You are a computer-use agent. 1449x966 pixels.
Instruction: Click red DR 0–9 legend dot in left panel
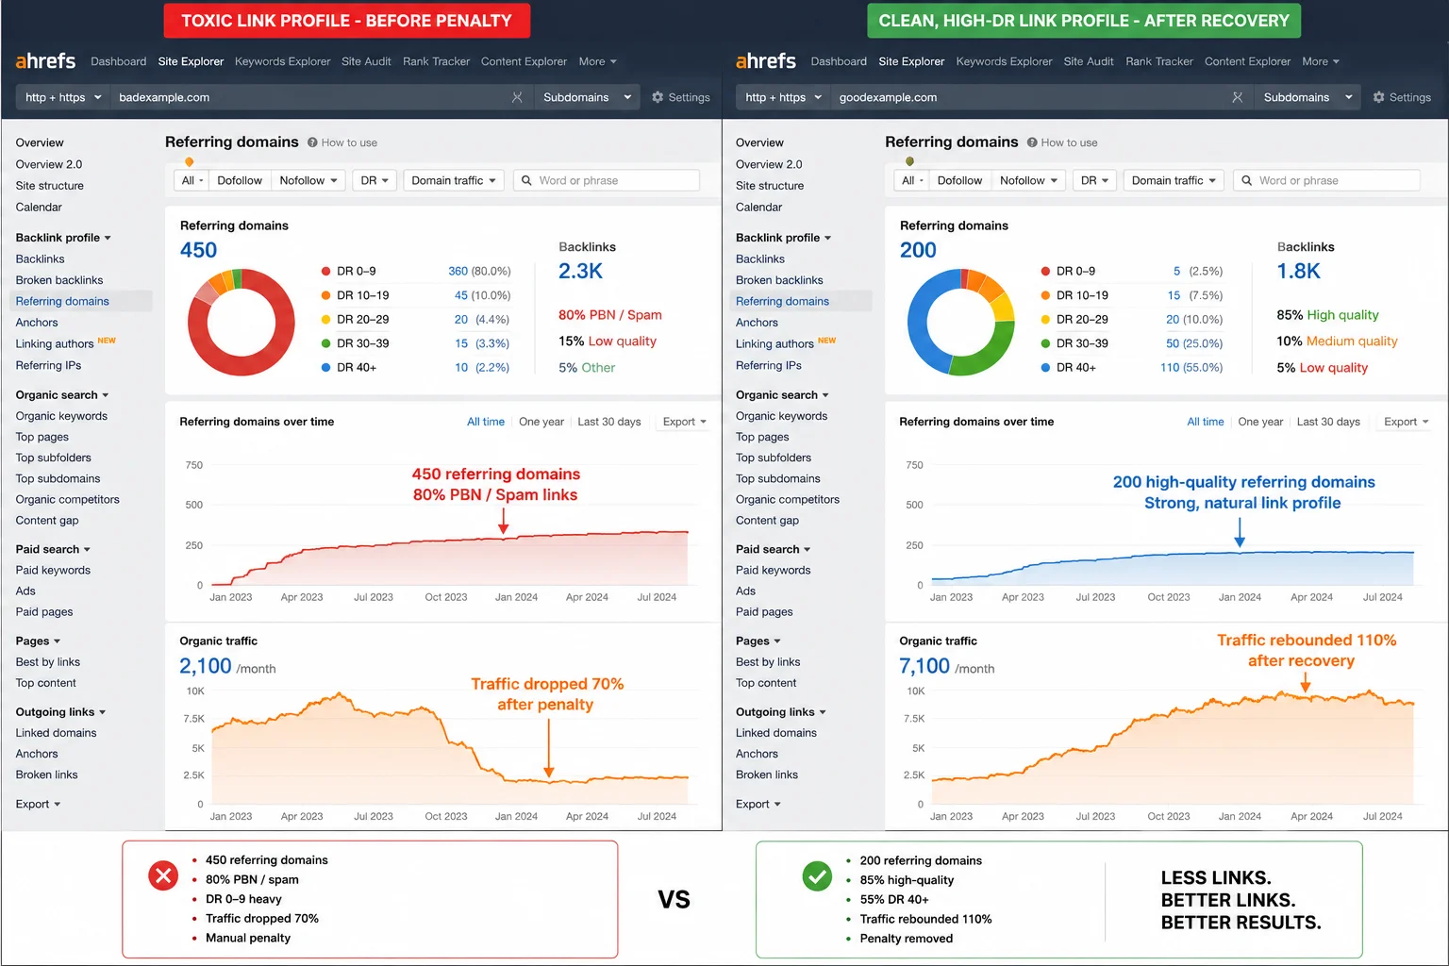coord(326,271)
